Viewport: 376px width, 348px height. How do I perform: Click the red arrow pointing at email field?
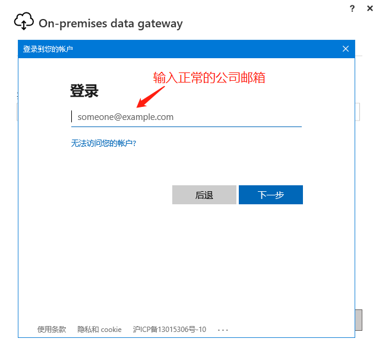[x=151, y=97]
